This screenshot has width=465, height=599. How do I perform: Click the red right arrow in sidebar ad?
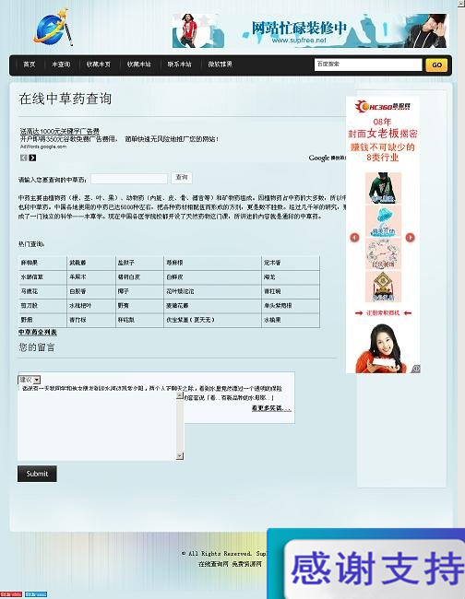(410, 238)
